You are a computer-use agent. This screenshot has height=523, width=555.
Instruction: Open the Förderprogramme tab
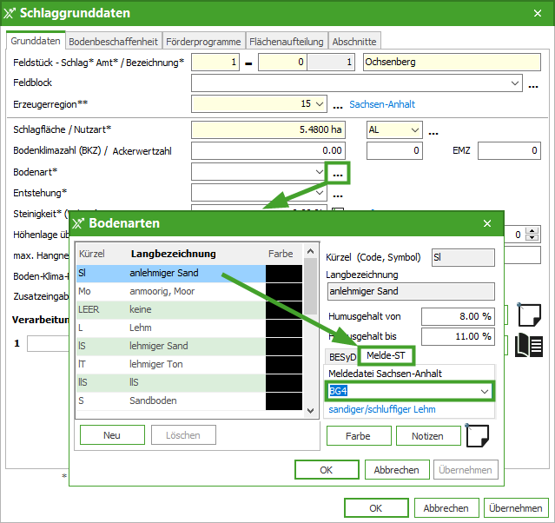click(203, 41)
